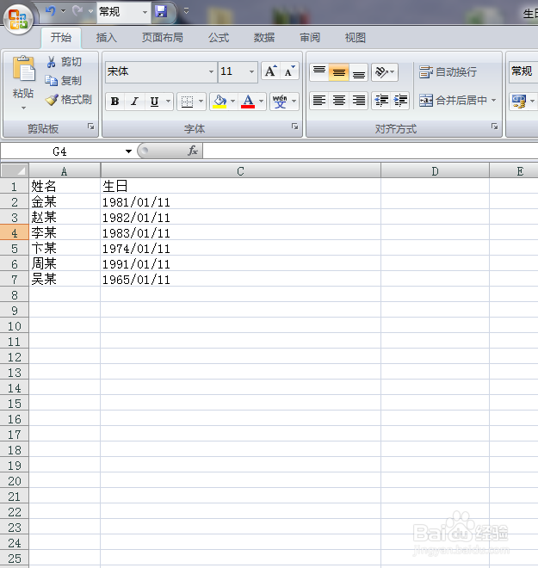Click the Paste clipboard icon
Image resolution: width=538 pixels, height=568 pixels.
[x=23, y=69]
